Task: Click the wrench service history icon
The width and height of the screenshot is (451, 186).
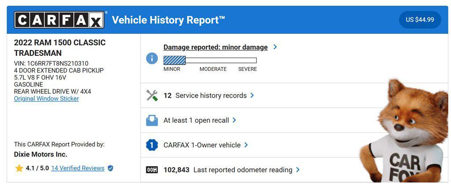Action: 152,95
